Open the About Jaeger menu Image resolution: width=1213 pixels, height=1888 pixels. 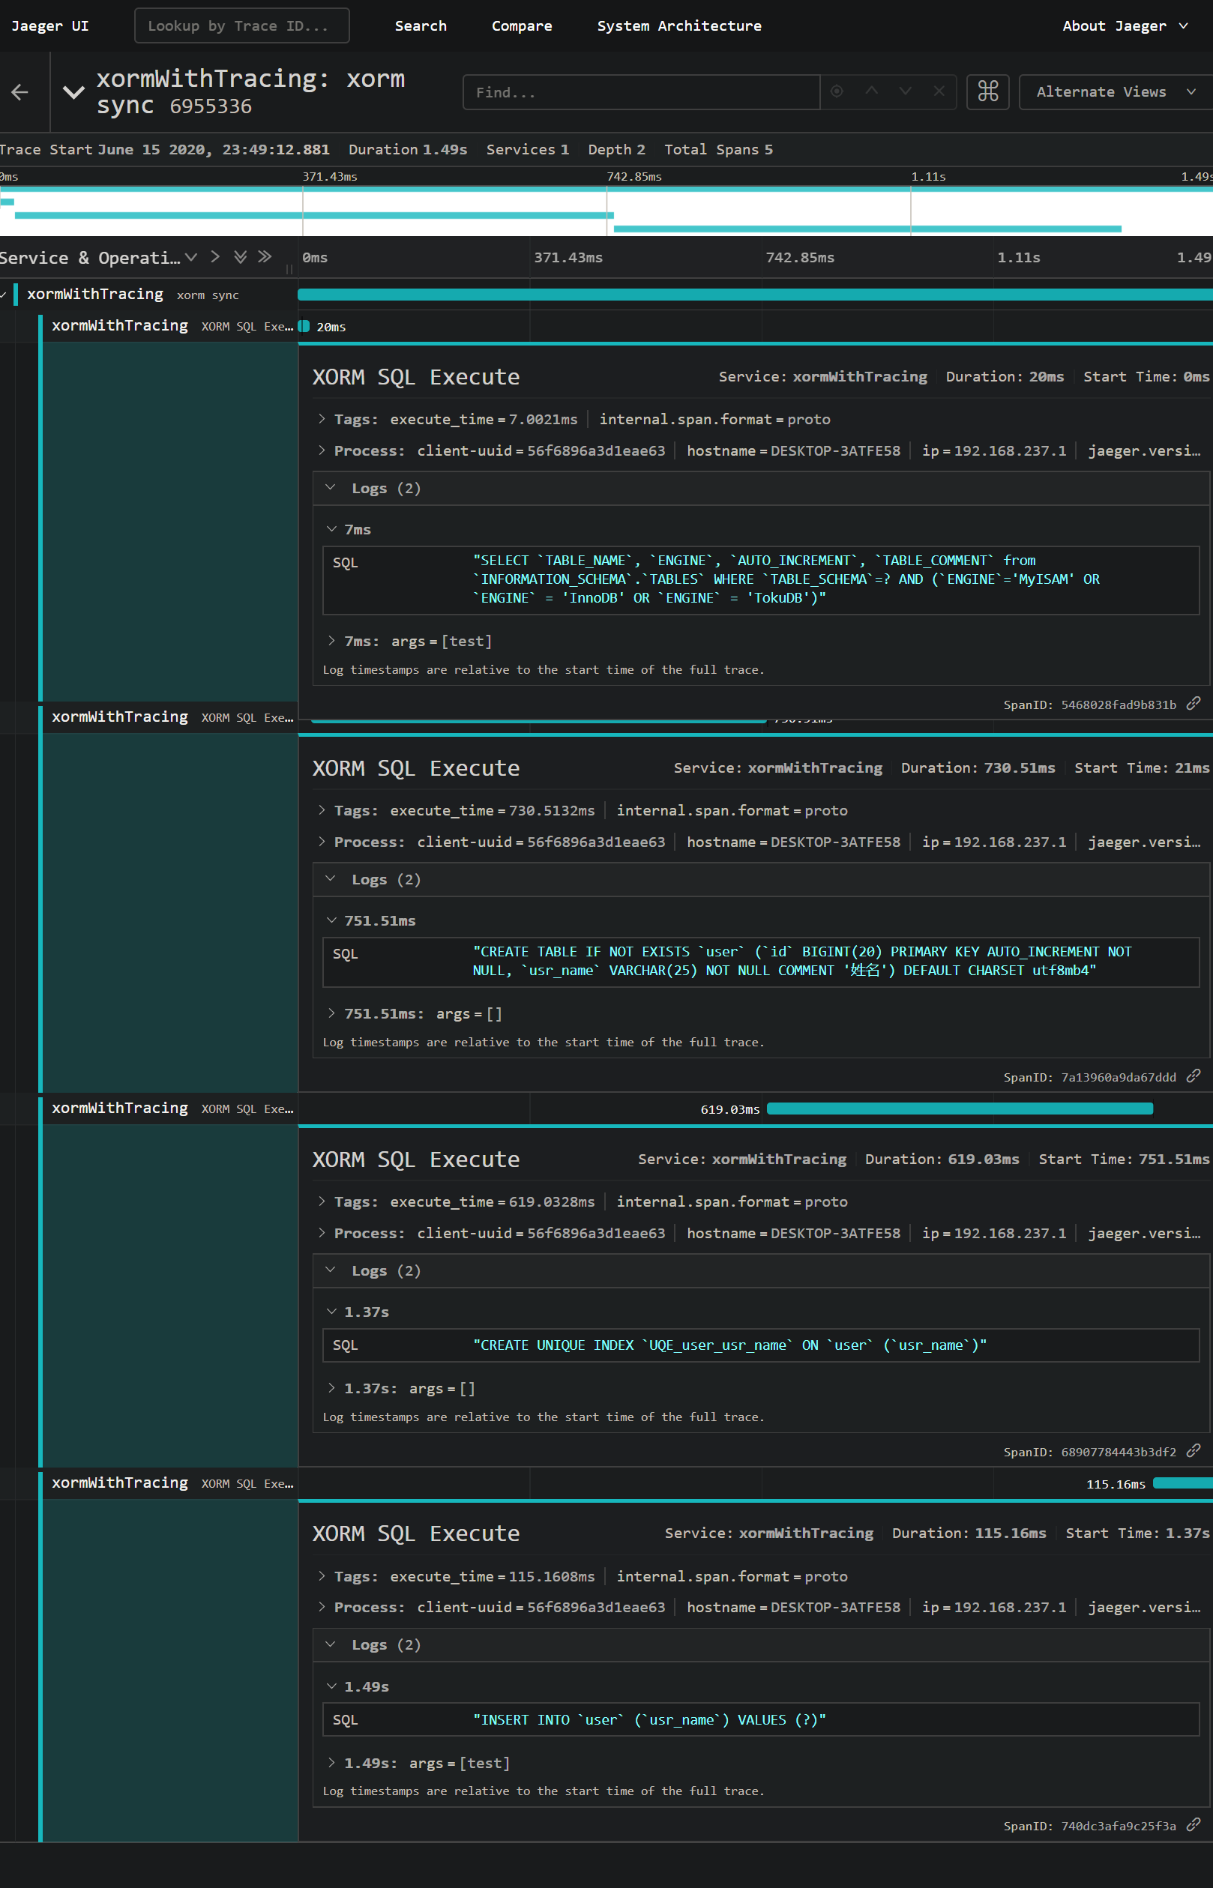1125,26
